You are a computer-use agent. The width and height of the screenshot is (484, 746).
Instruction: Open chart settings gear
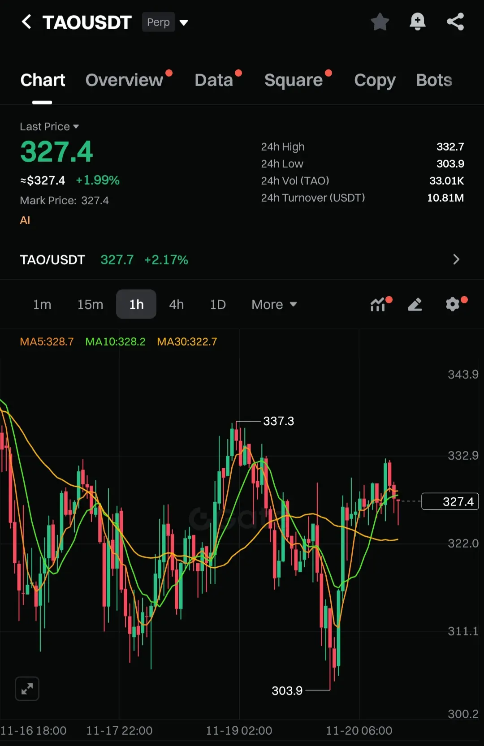point(454,304)
